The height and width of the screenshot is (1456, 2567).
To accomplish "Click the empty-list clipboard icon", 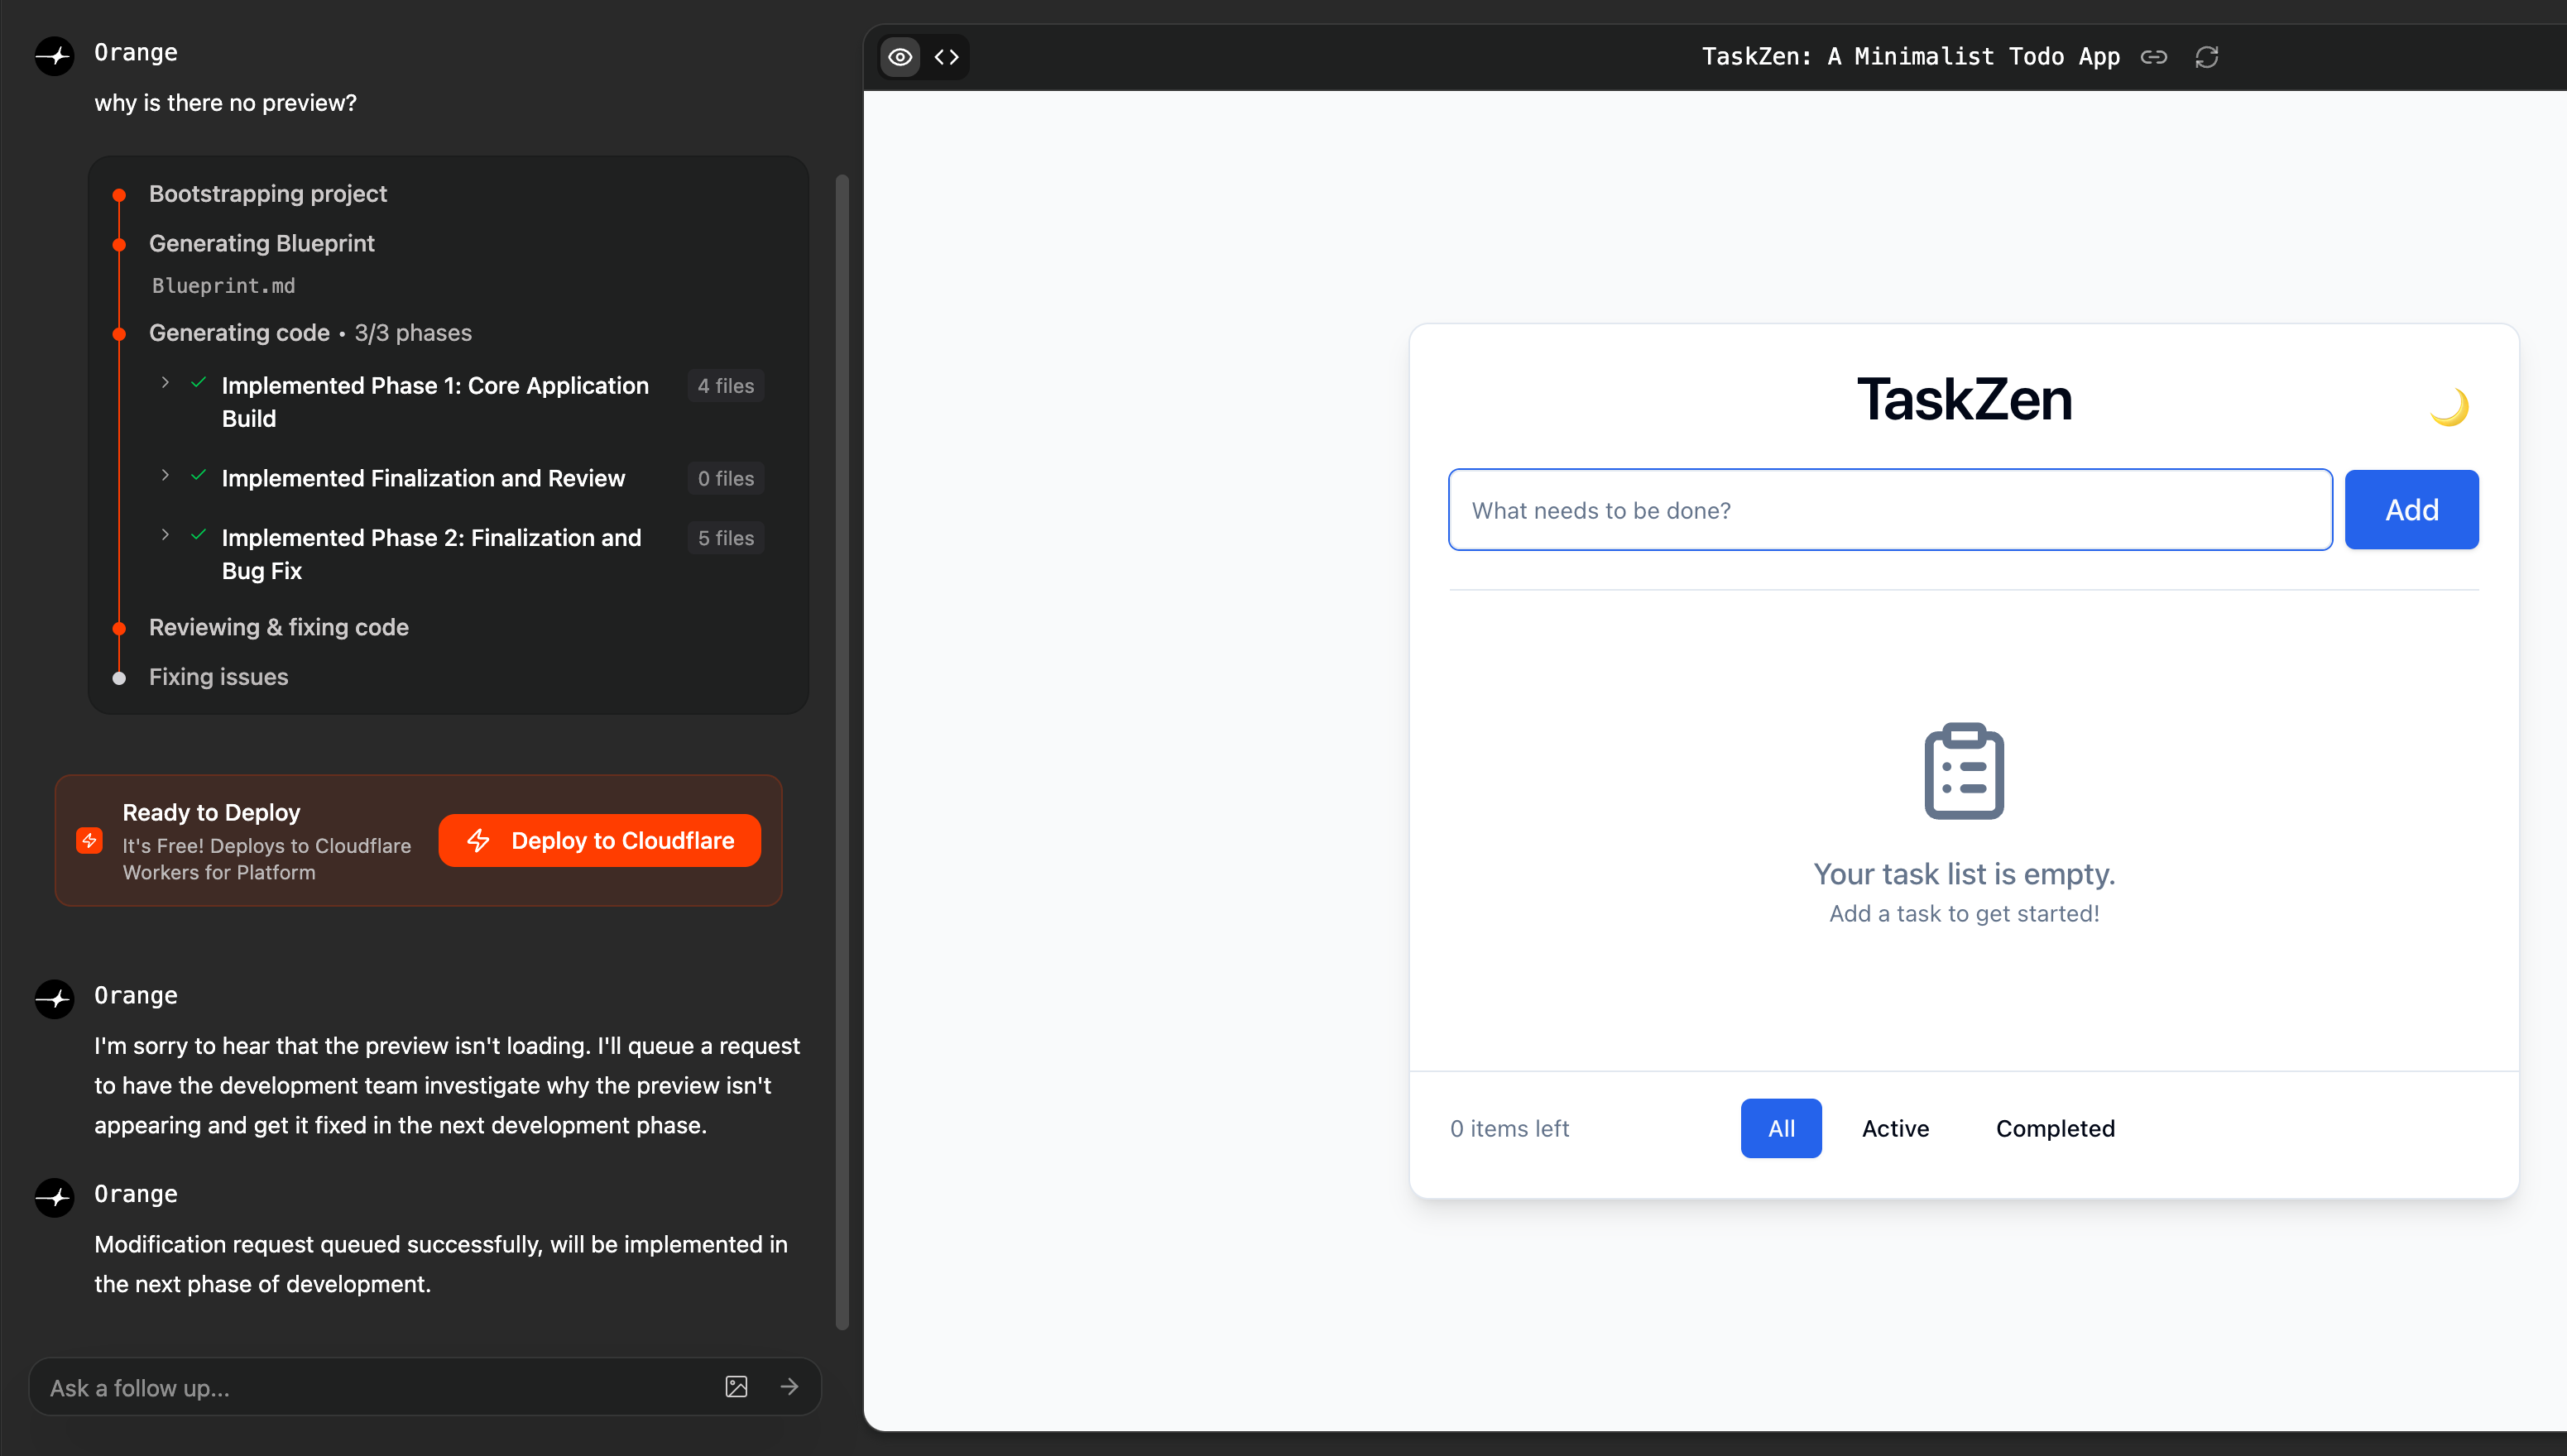I will point(1963,771).
